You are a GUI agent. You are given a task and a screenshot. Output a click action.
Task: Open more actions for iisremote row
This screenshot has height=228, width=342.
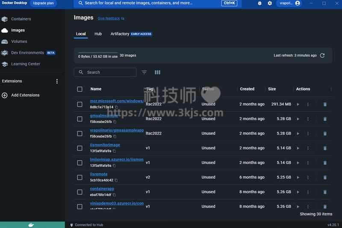pyautogui.click(x=308, y=177)
